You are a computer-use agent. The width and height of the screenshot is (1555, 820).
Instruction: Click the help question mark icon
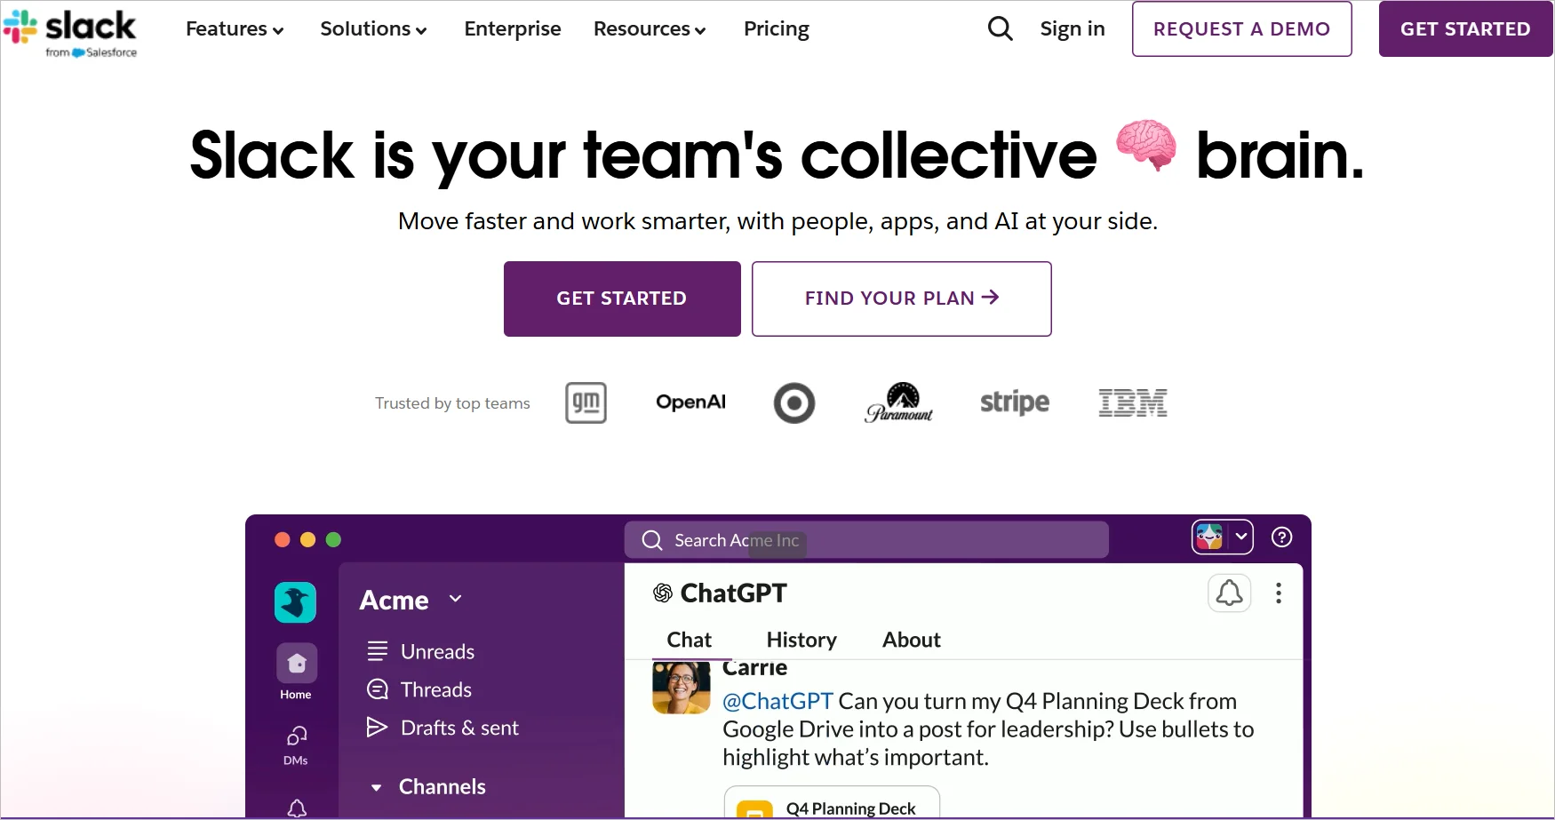pyautogui.click(x=1281, y=537)
